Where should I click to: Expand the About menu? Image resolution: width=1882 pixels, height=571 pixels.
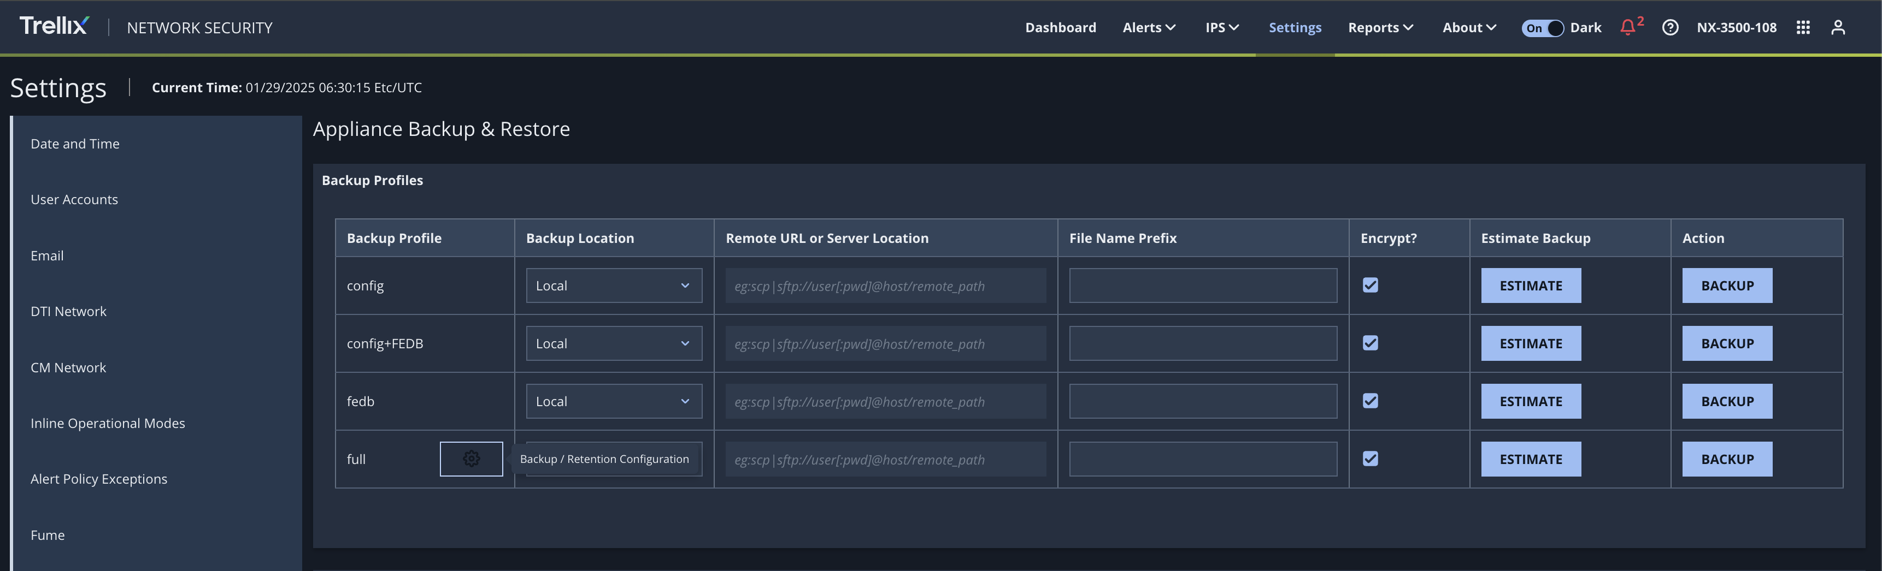click(1469, 28)
